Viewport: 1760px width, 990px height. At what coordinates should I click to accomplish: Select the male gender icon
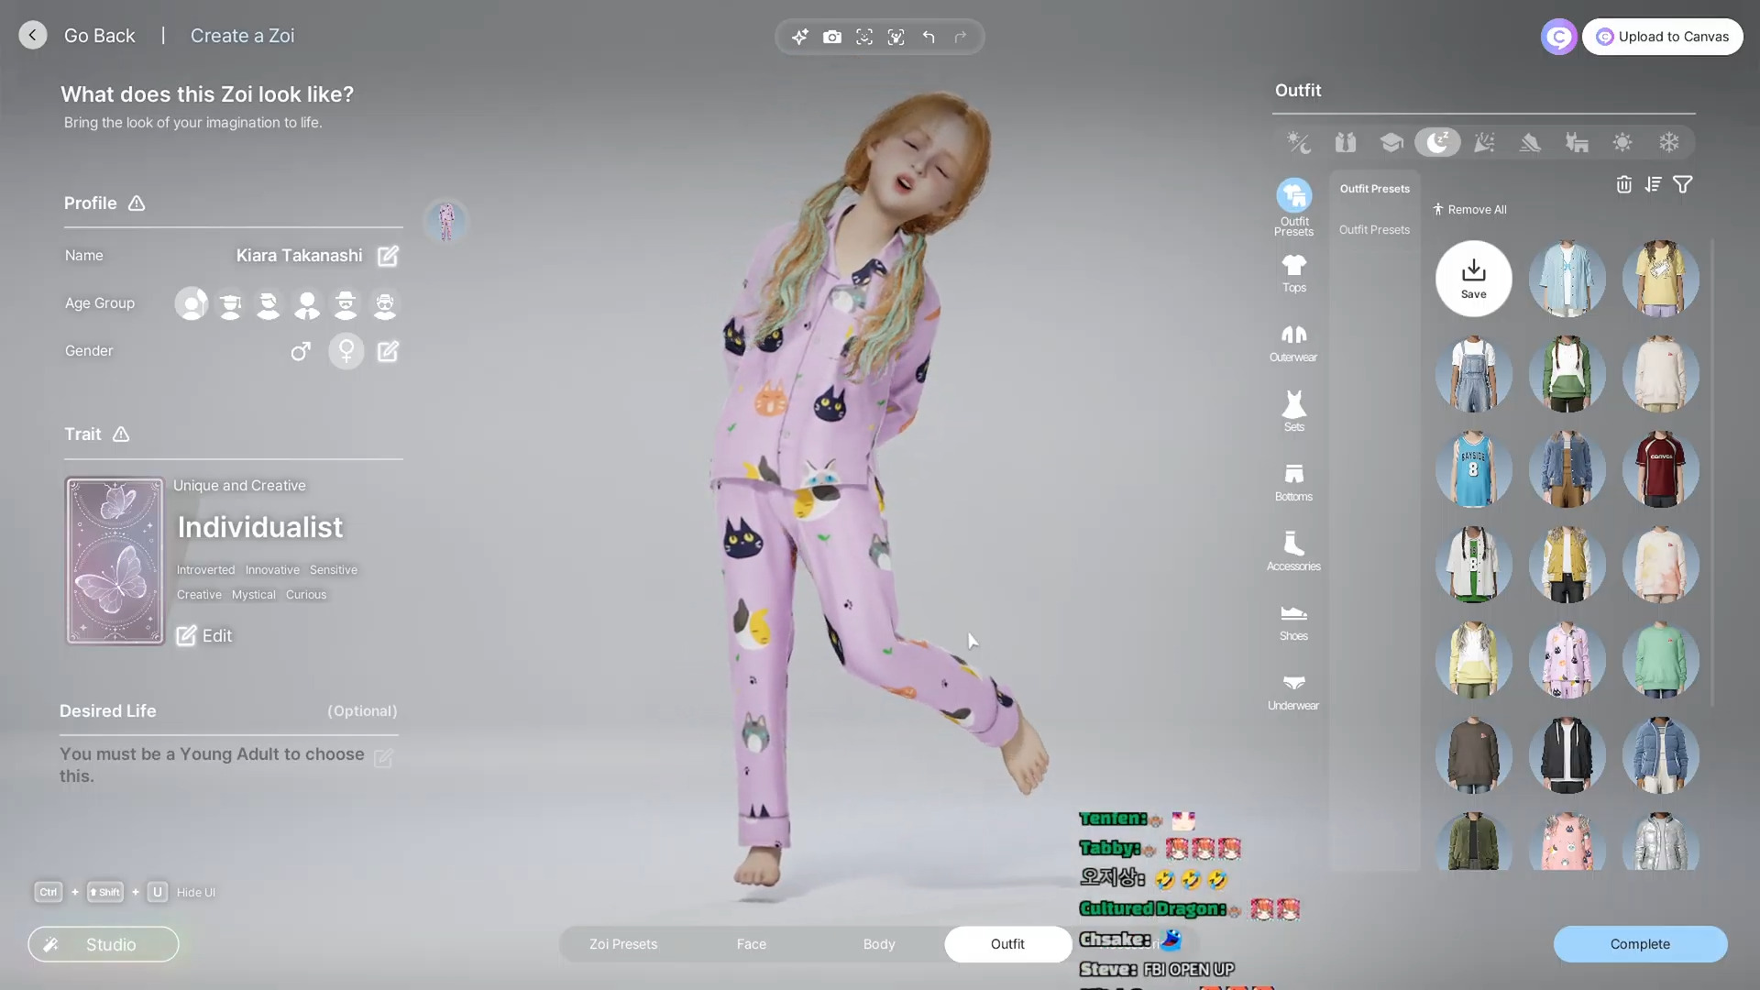301,351
